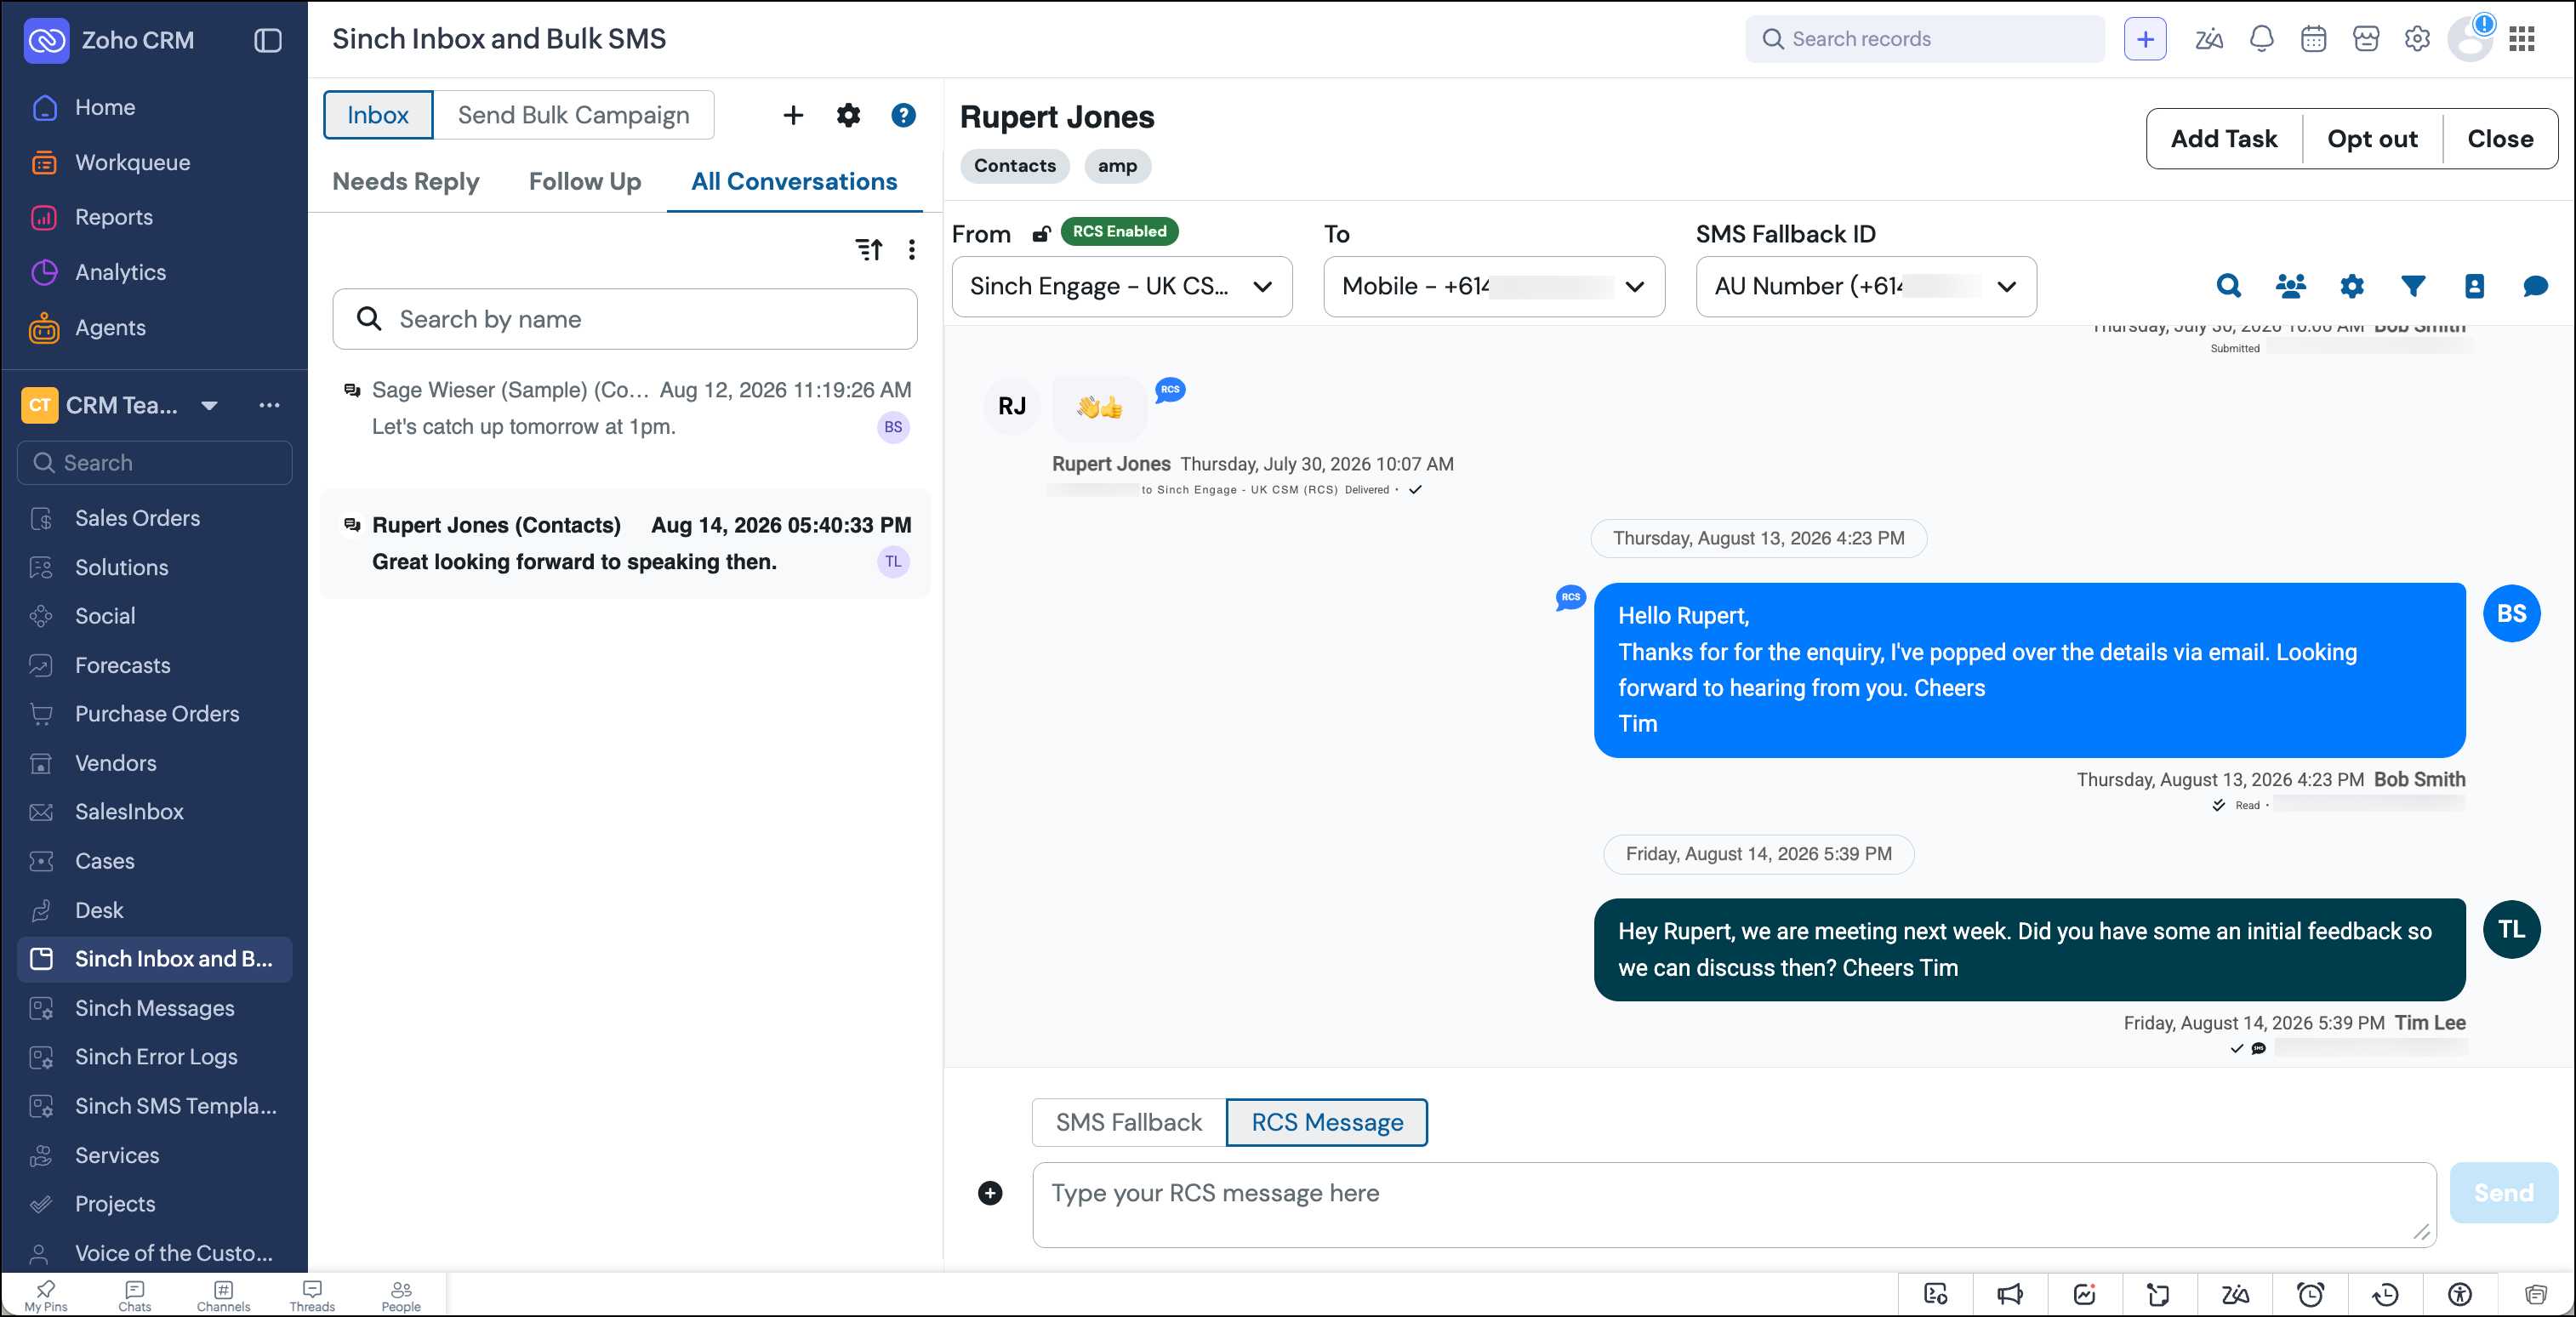The height and width of the screenshot is (1317, 2576).
Task: Focus the RCS message text box
Action: click(x=1734, y=1204)
